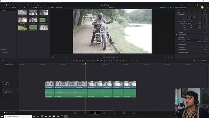The image size is (209, 118).
Task: Expand the Stabilization section
Action: point(182,47)
